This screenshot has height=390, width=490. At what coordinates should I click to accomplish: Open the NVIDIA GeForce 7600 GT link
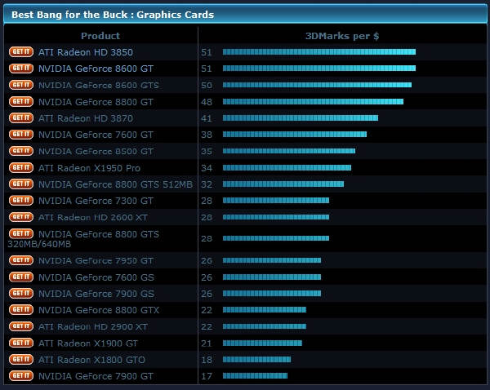(x=96, y=135)
